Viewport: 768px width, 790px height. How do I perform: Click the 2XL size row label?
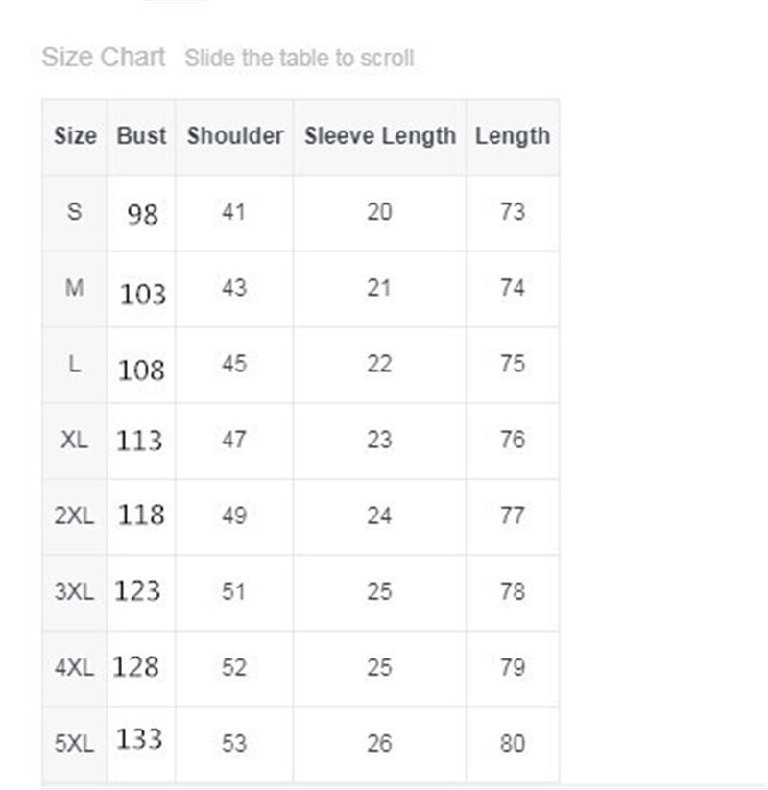74,515
